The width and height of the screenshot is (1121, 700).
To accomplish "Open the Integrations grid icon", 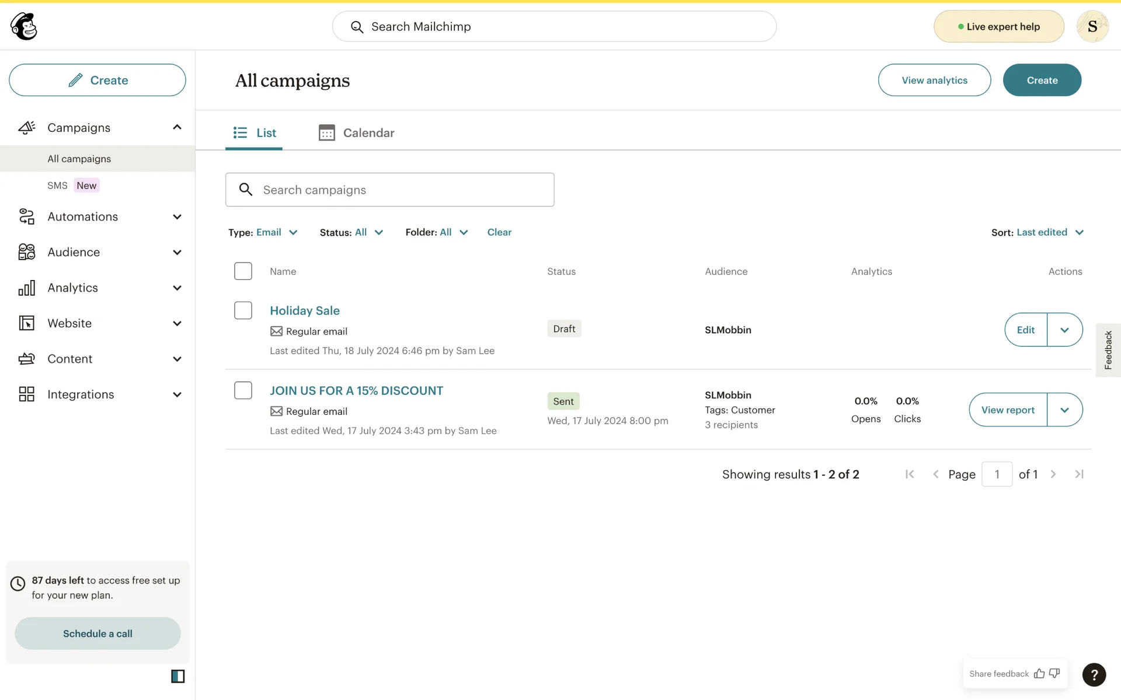I will pos(26,394).
